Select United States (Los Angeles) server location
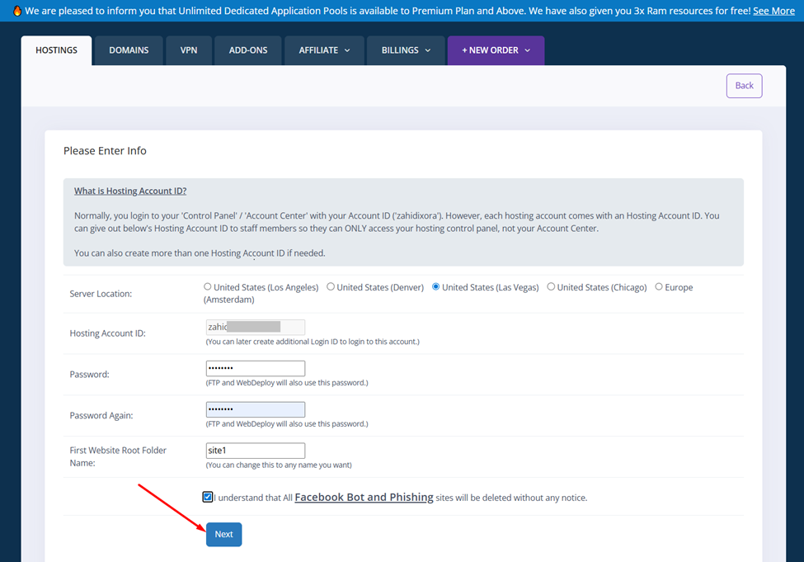Screen dimensions: 804x562 pos(208,287)
